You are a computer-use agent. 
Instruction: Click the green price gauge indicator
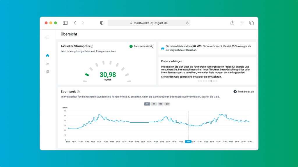87,75
